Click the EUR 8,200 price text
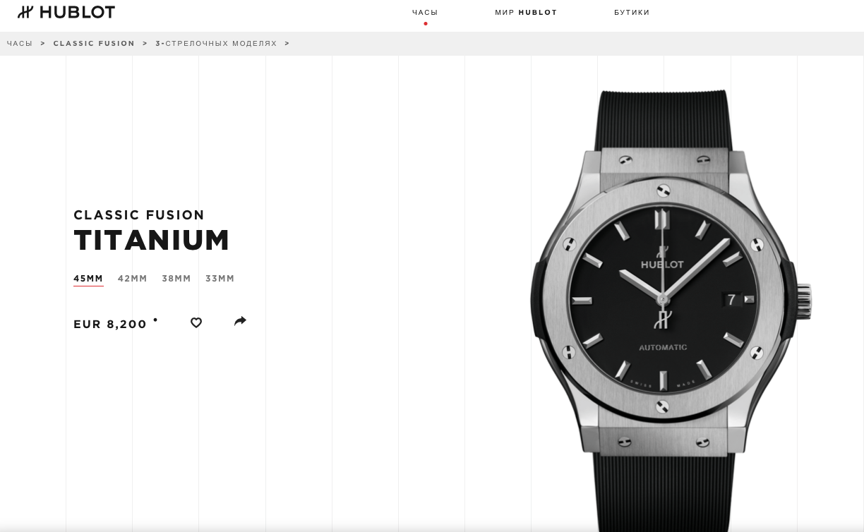864x532 pixels. [x=110, y=325]
